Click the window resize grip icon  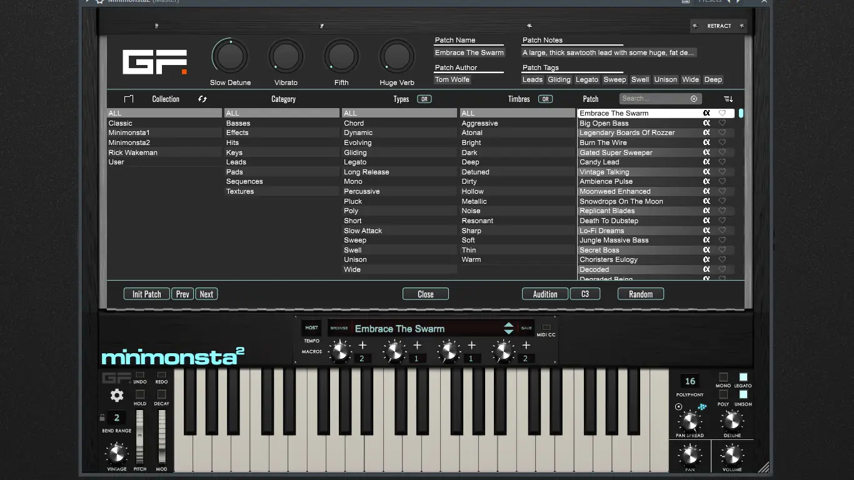point(764,466)
